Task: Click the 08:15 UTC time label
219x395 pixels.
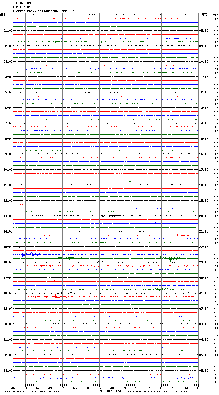Action: 204,31
